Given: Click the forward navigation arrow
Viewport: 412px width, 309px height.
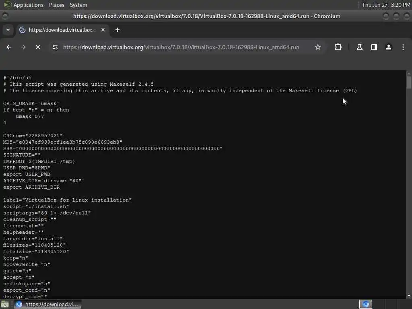Looking at the screenshot, I should pos(23,47).
